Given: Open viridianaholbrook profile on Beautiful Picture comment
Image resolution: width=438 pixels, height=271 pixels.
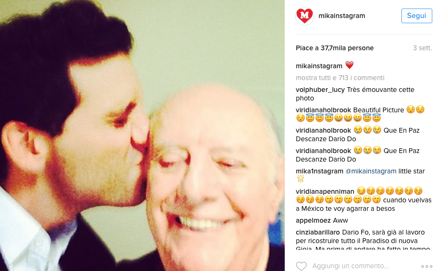Looking at the screenshot, I should coord(323,110).
